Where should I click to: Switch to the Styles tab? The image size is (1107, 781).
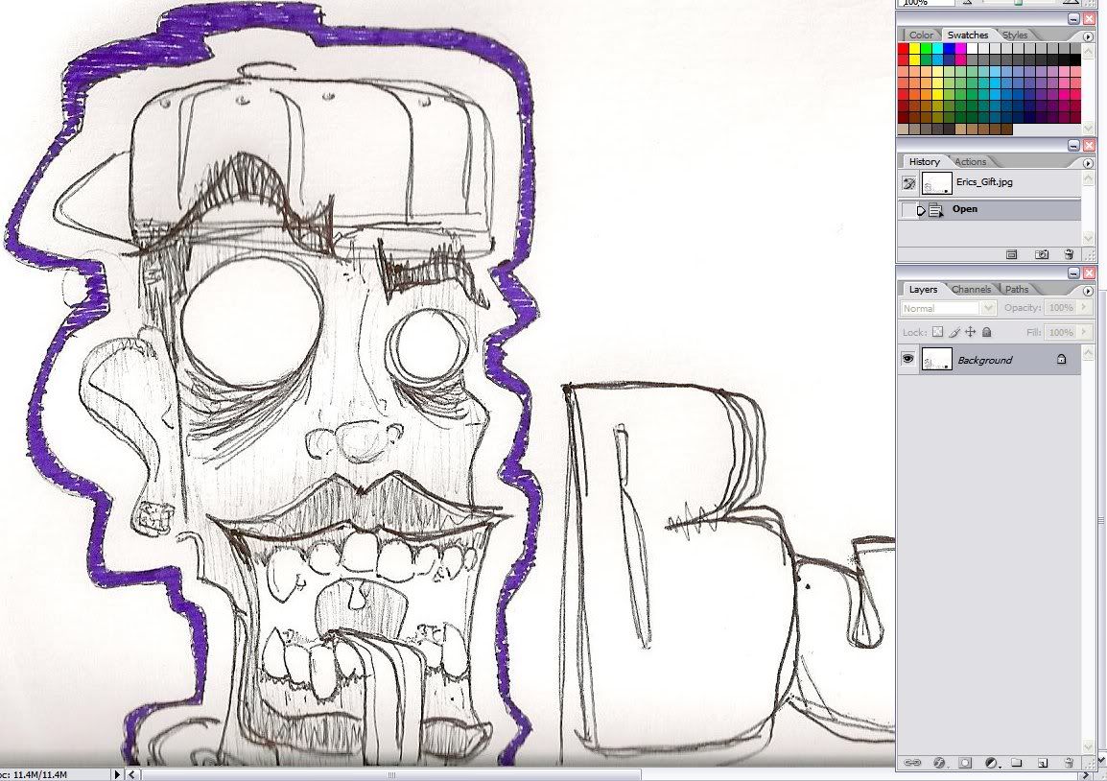pos(1015,35)
